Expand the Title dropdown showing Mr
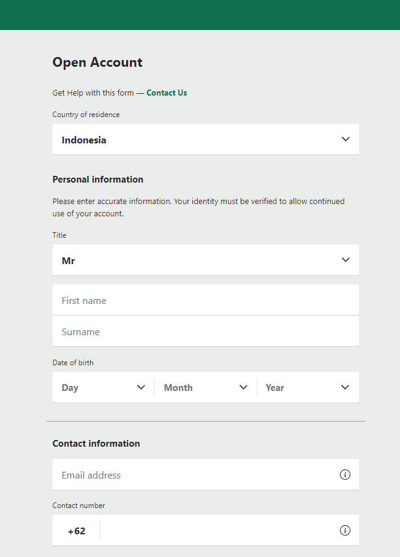This screenshot has width=400, height=557. click(x=205, y=260)
